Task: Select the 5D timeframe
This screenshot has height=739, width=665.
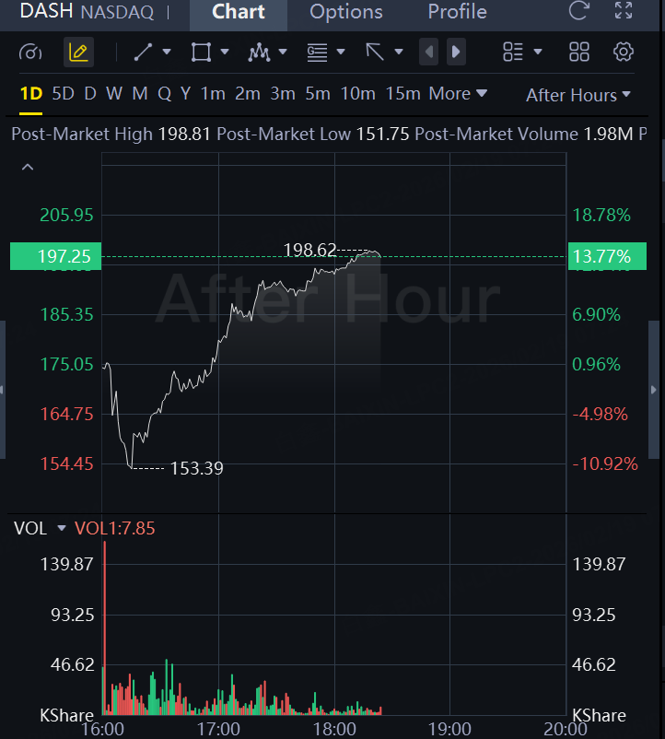Action: coord(64,94)
